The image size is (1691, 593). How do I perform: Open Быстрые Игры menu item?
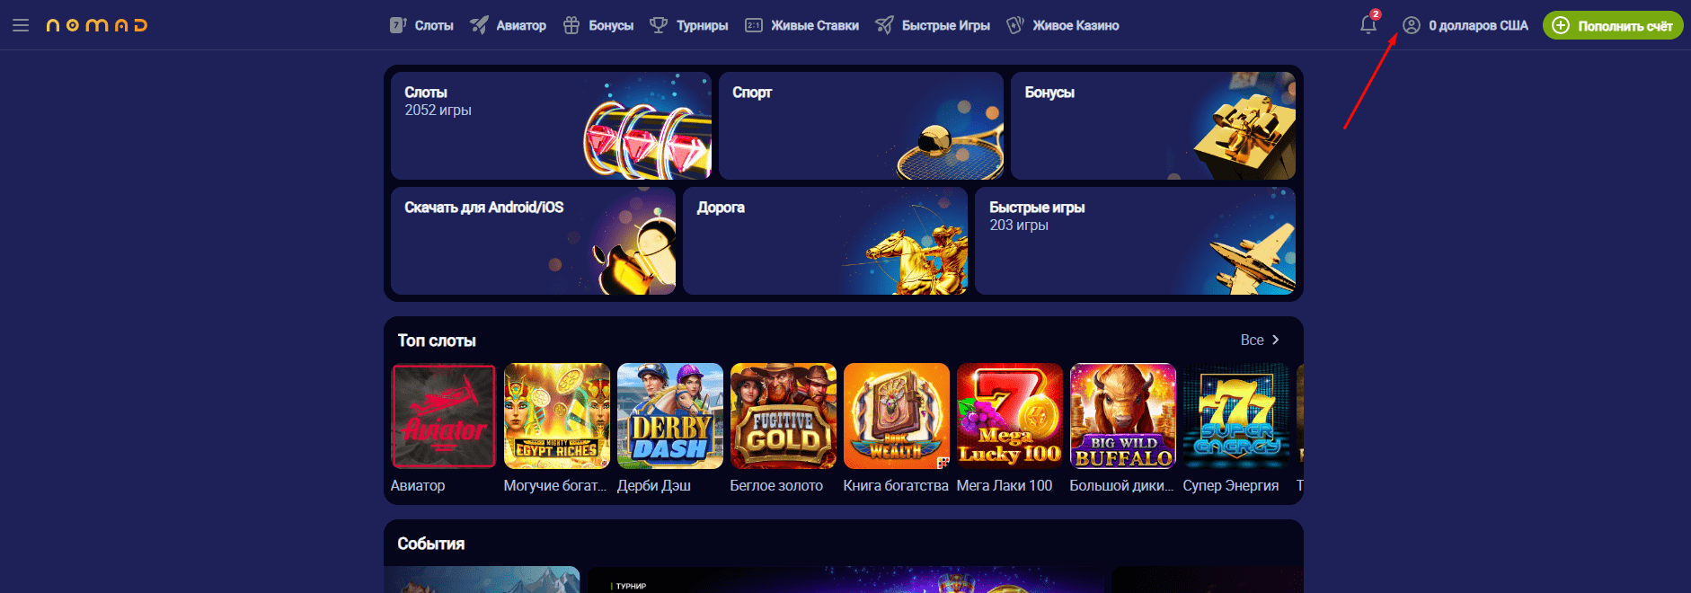(933, 25)
